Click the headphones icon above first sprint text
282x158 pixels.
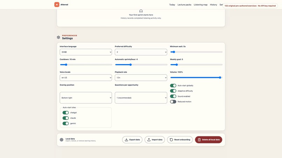(141, 11)
